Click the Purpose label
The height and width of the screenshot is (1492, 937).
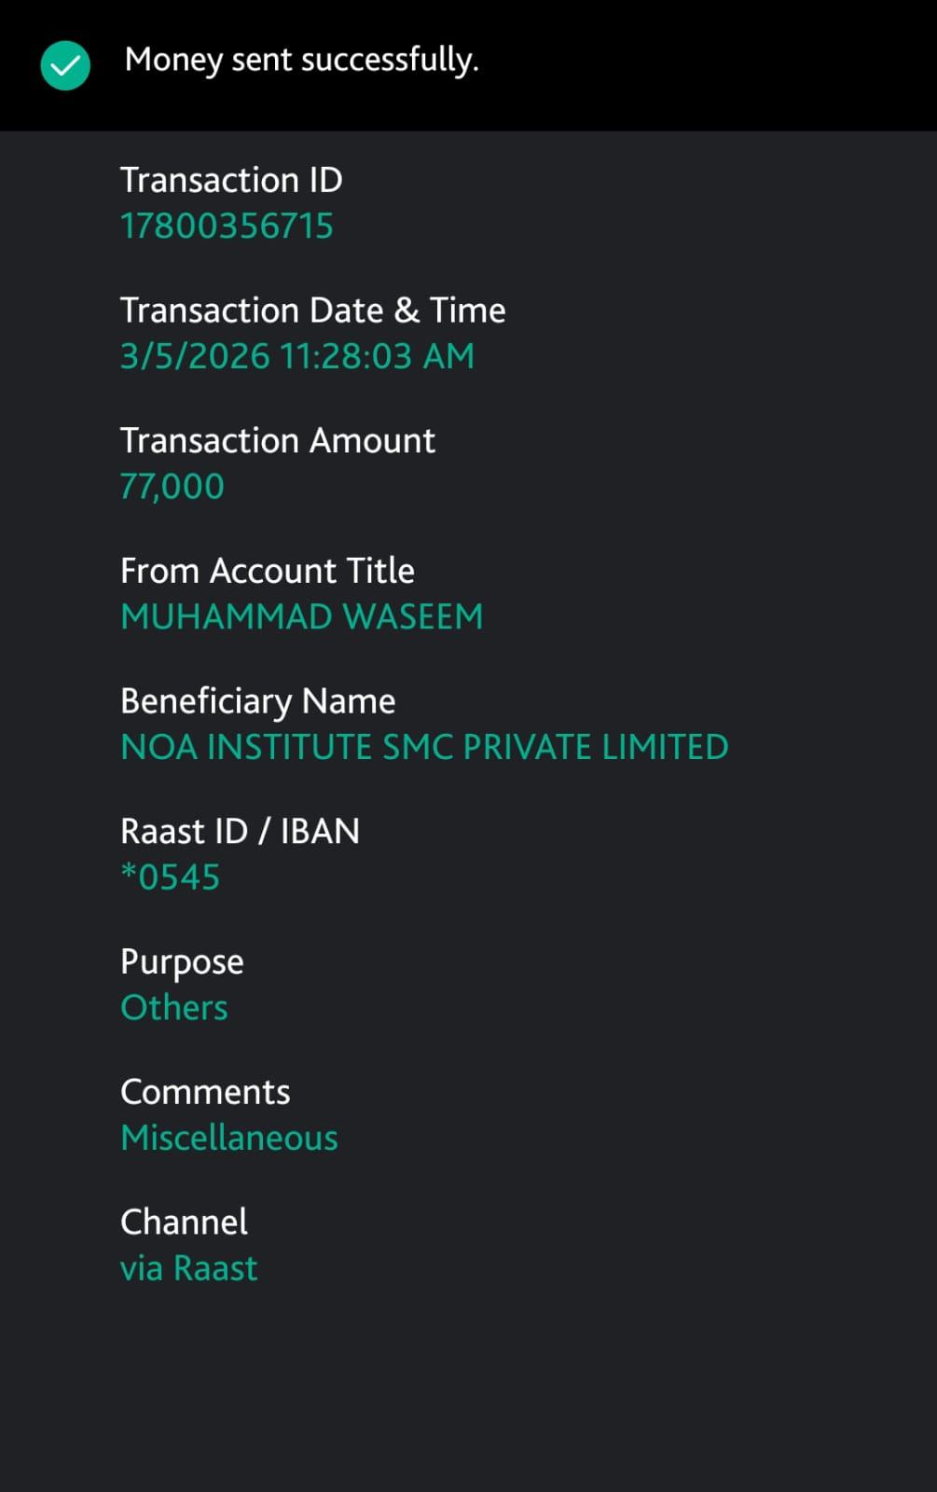pos(182,962)
